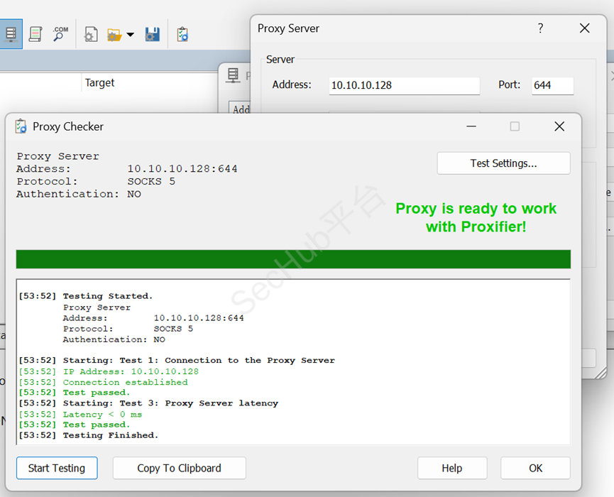This screenshot has width=614, height=497.
Task: Click the open profile folder icon
Action: [x=114, y=35]
